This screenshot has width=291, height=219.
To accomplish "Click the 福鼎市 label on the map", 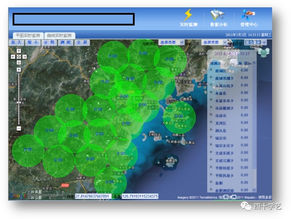I will 80,178.
